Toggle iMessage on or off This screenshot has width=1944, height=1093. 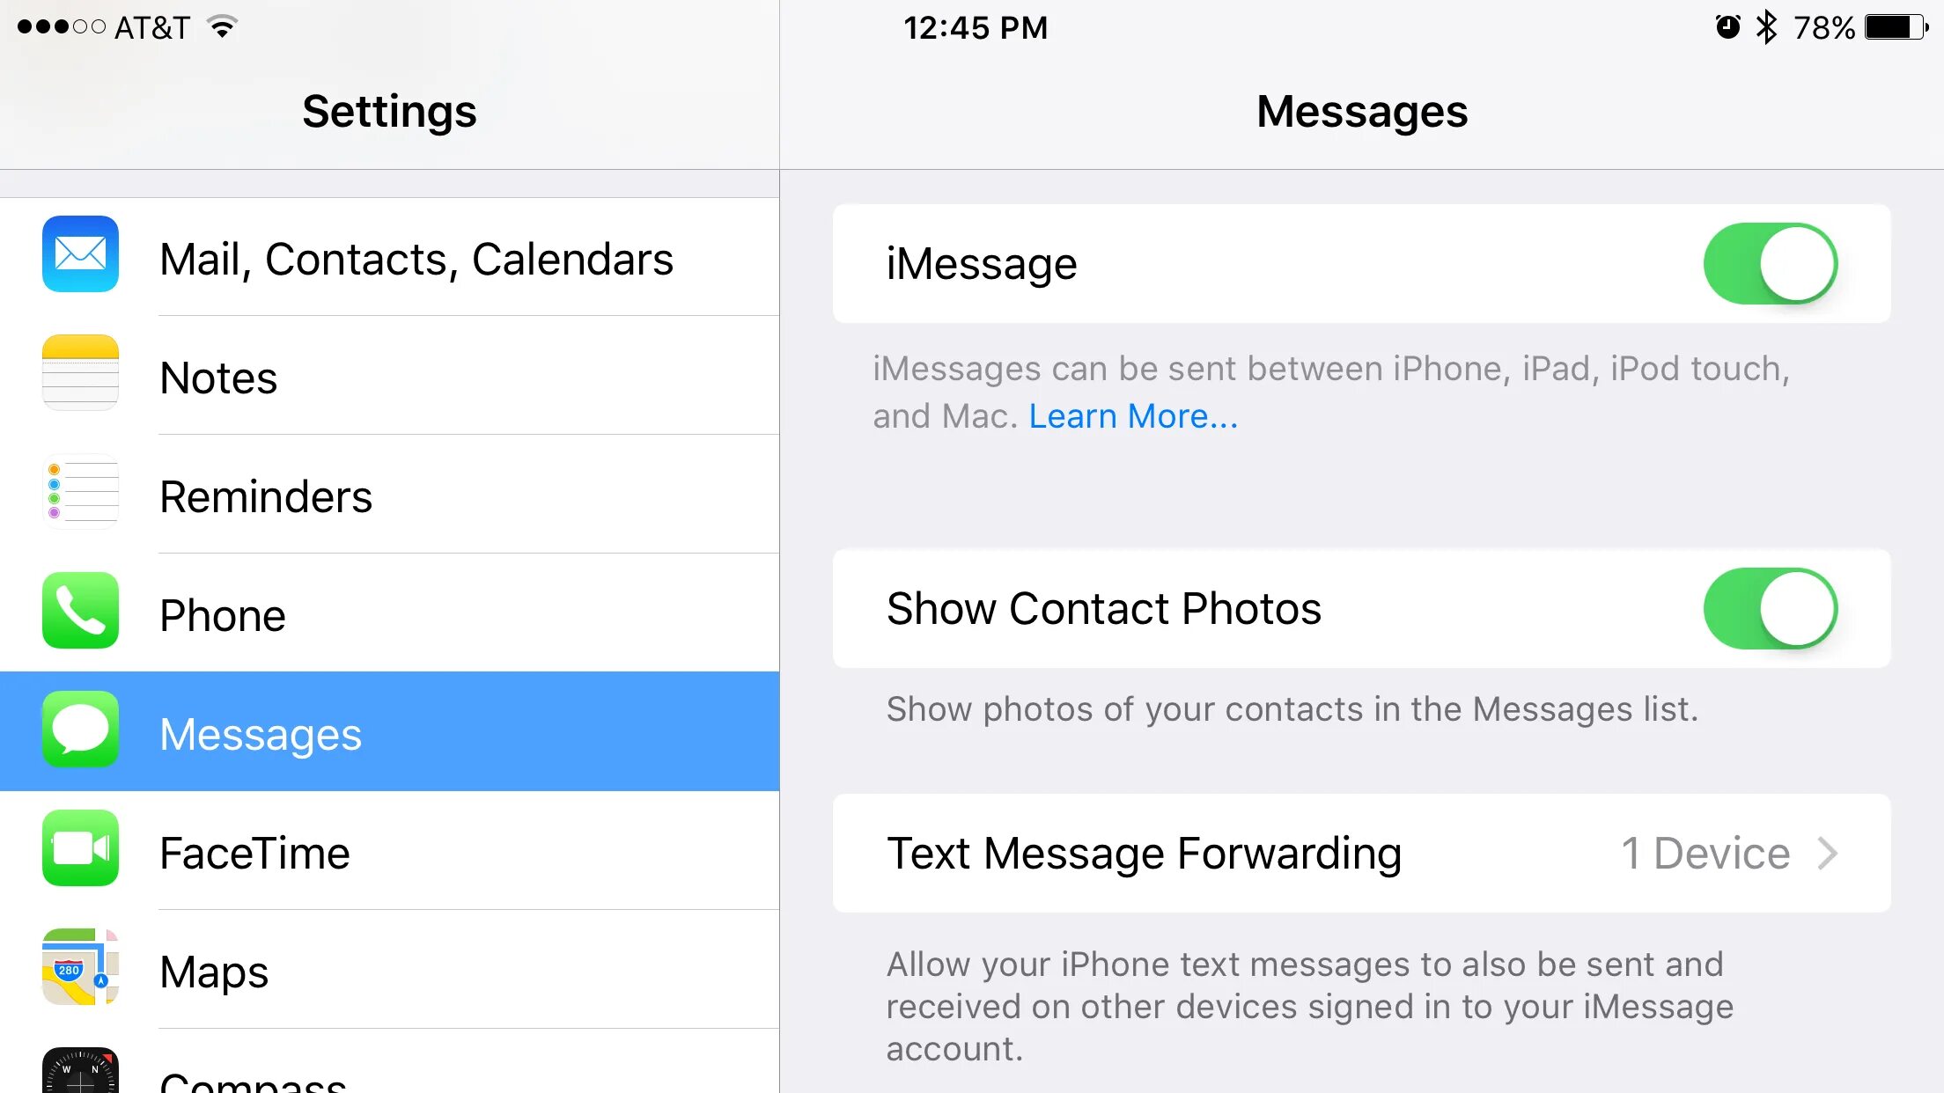coord(1771,263)
